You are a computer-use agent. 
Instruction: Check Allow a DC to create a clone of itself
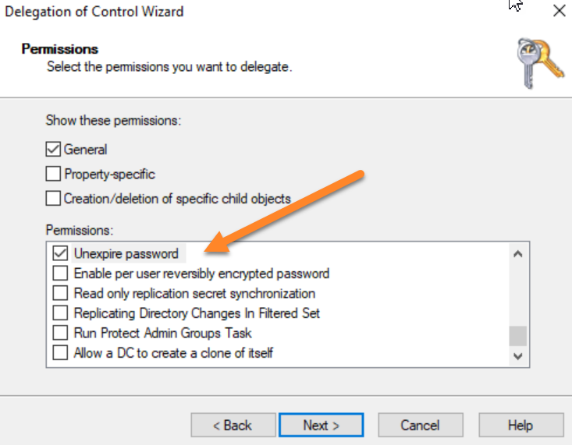coord(60,353)
